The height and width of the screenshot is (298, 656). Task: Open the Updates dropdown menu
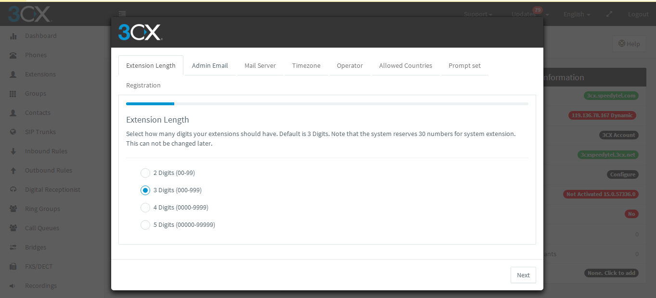coord(530,14)
